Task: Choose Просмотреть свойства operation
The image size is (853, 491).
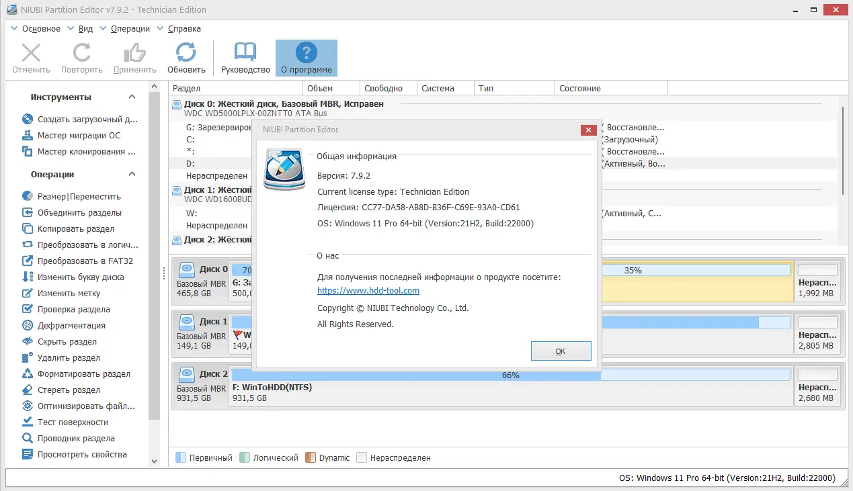Action: click(x=74, y=455)
